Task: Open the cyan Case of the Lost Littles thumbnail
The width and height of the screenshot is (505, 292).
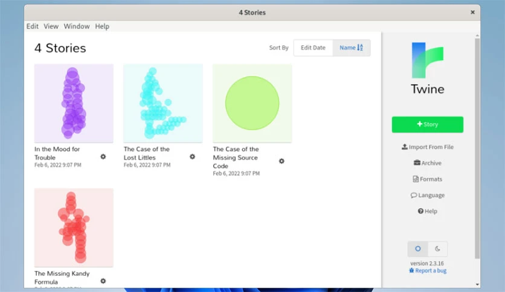Action: tap(163, 103)
